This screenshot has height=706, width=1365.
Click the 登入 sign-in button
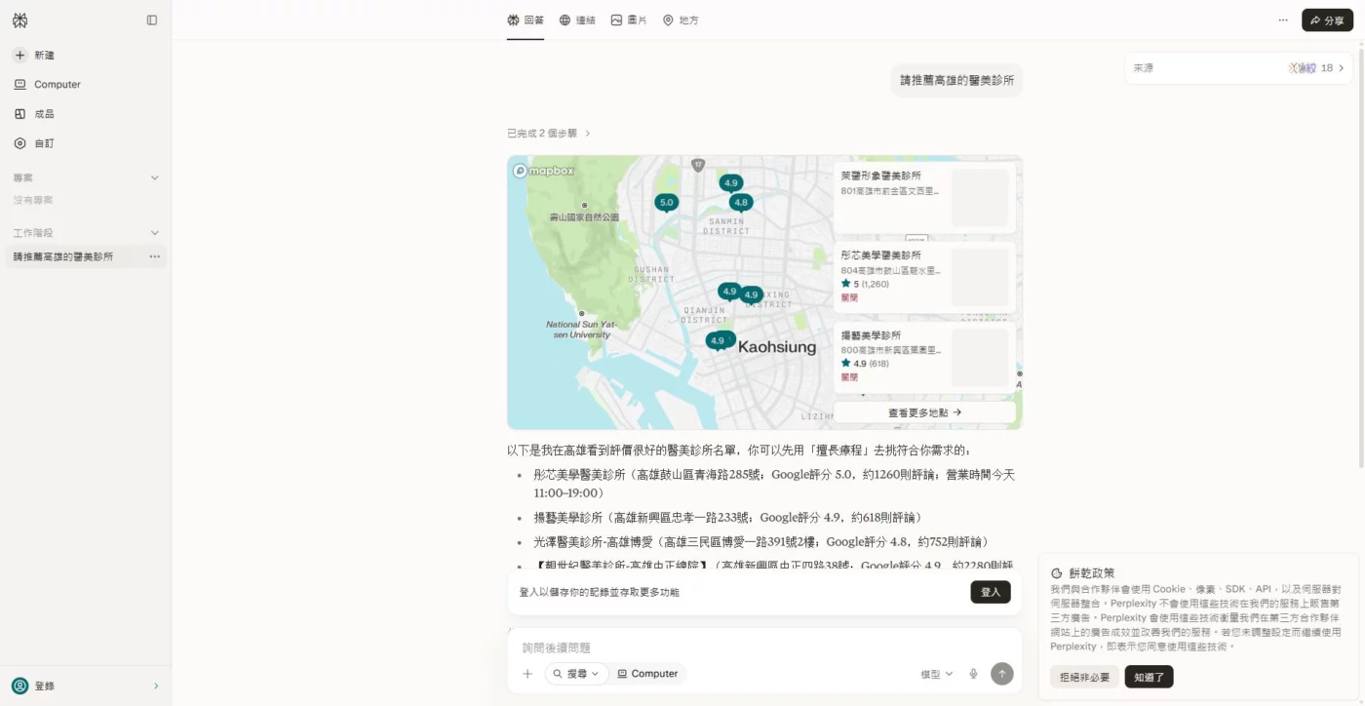pyautogui.click(x=991, y=592)
